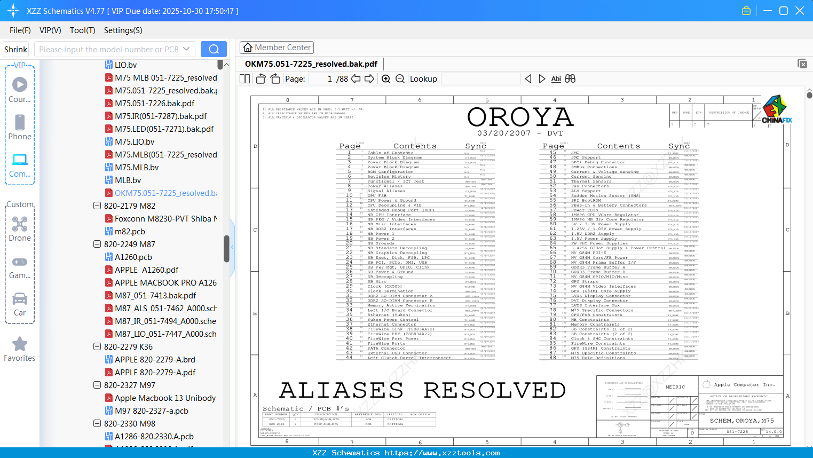This screenshot has height=458, width=813.
Task: Open the File(F) menu
Action: point(20,30)
